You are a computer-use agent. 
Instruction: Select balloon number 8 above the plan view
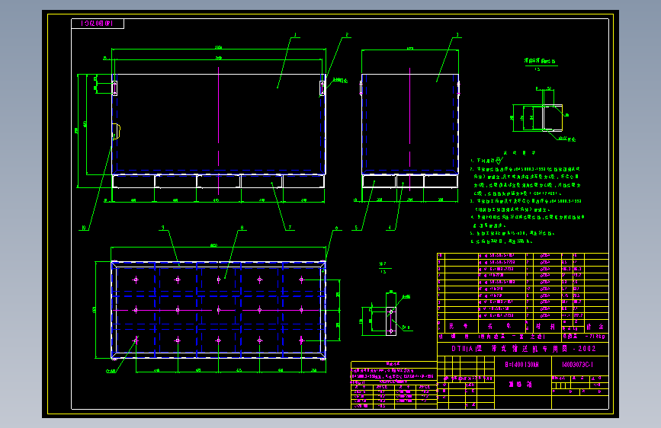(x=242, y=228)
